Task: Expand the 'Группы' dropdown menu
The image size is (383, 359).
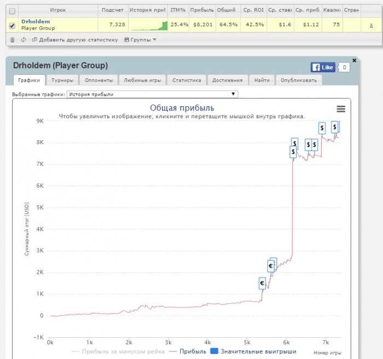Action: (140, 39)
